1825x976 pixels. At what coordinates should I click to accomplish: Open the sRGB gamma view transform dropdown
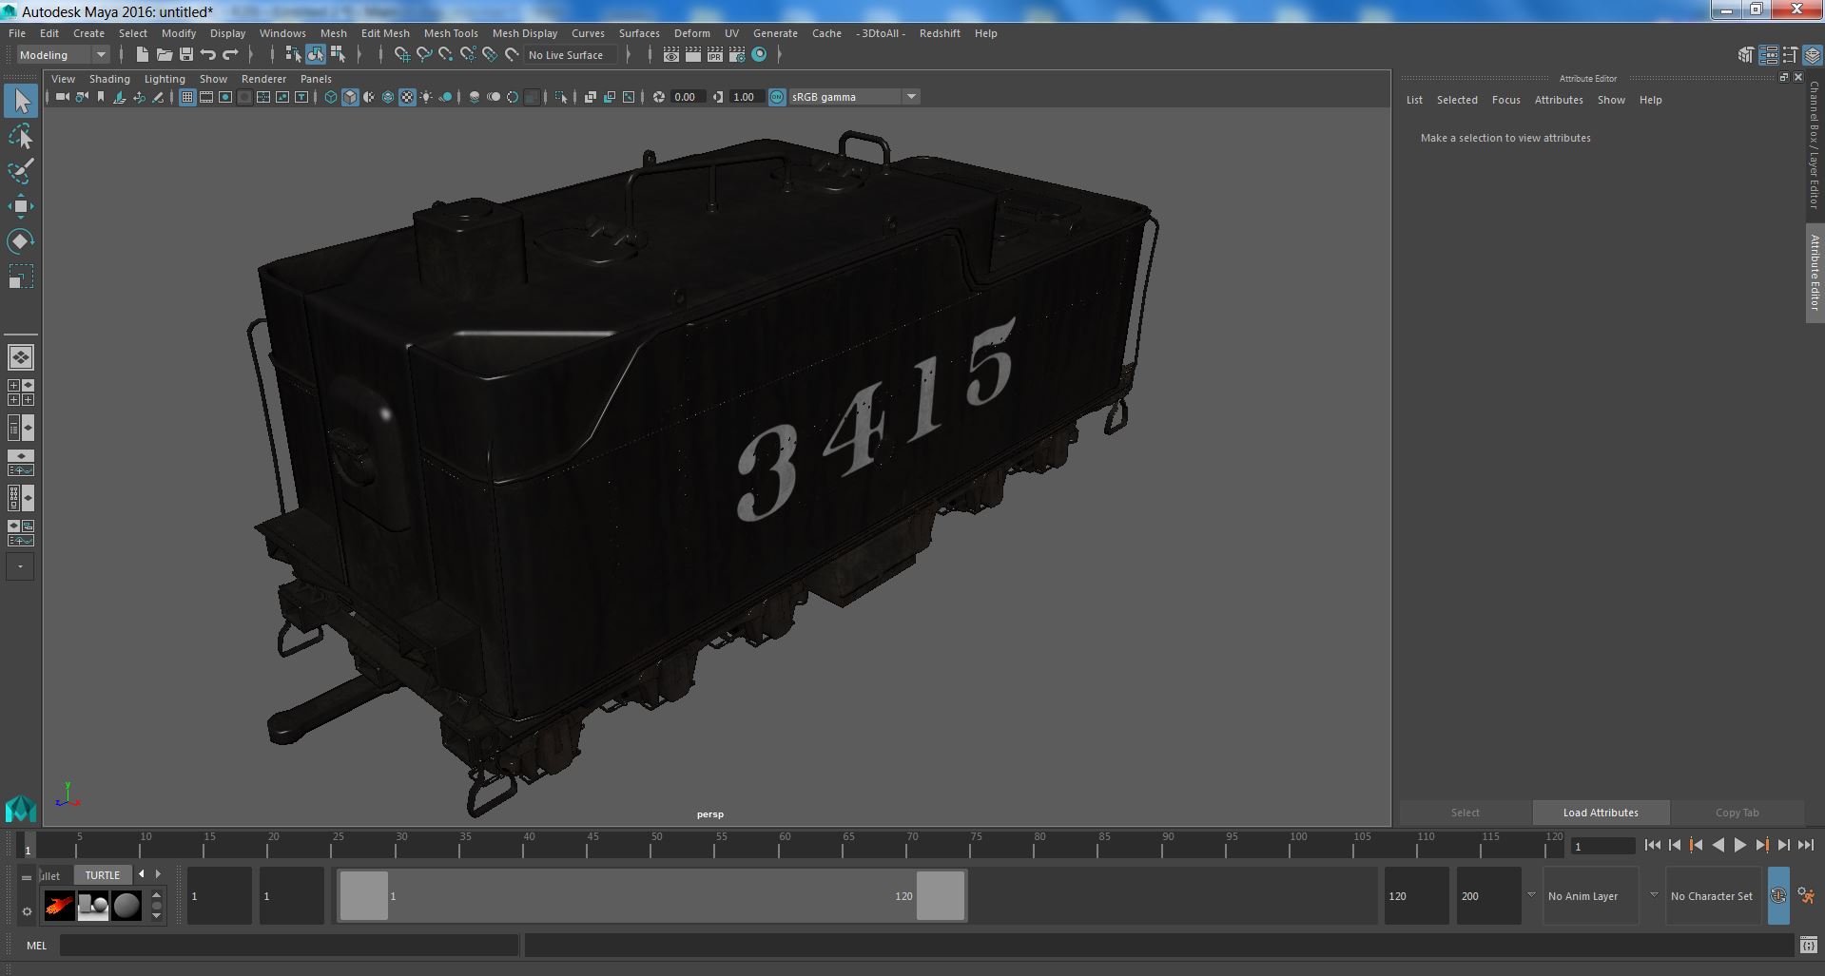pyautogui.click(x=854, y=97)
